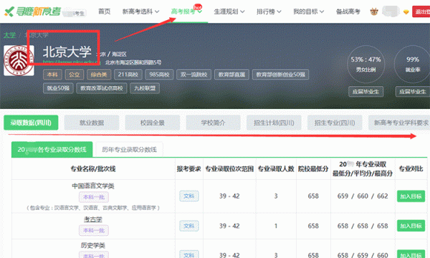Click the 文科 tag in 考古学 row
The image size is (430, 258).
tap(188, 226)
